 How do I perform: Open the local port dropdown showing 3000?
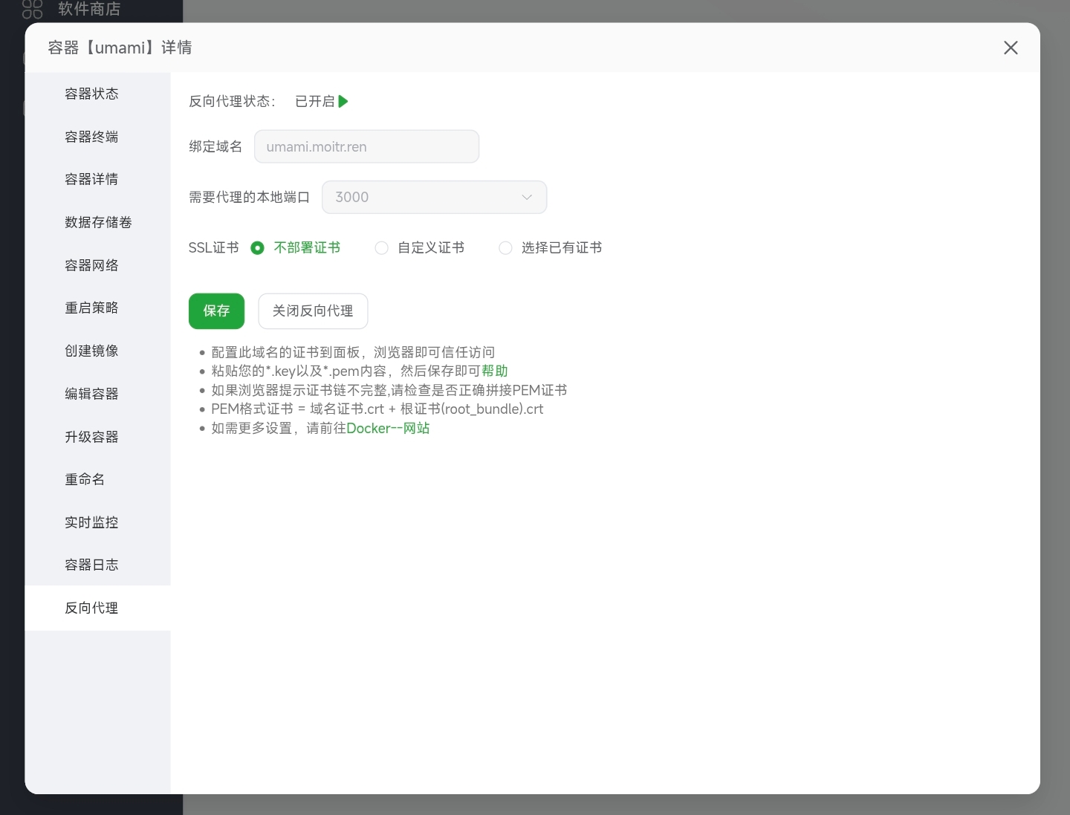[434, 198]
